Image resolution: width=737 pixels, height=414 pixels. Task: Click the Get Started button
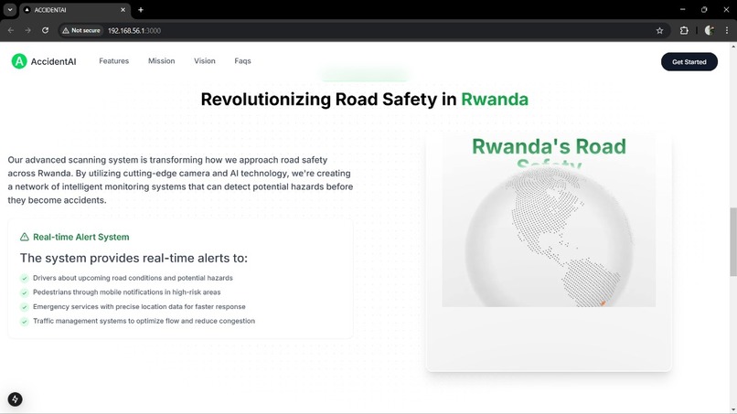point(689,61)
